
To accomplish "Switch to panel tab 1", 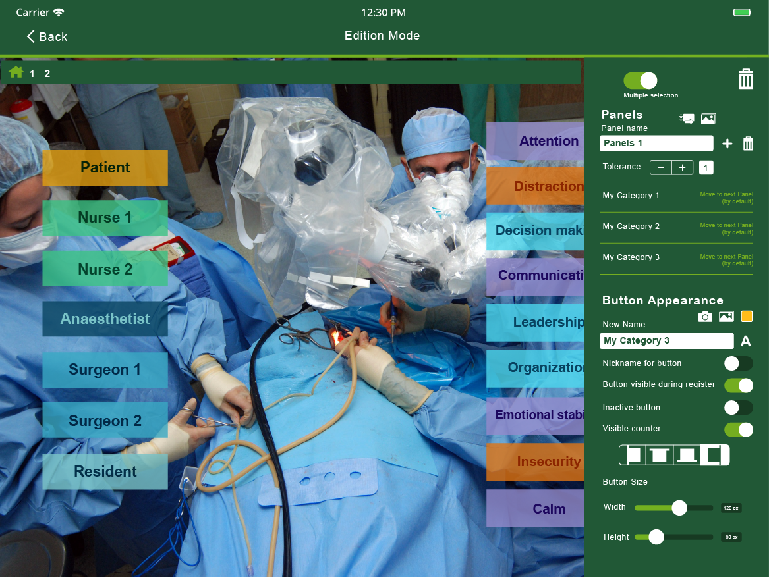I will pyautogui.click(x=32, y=74).
